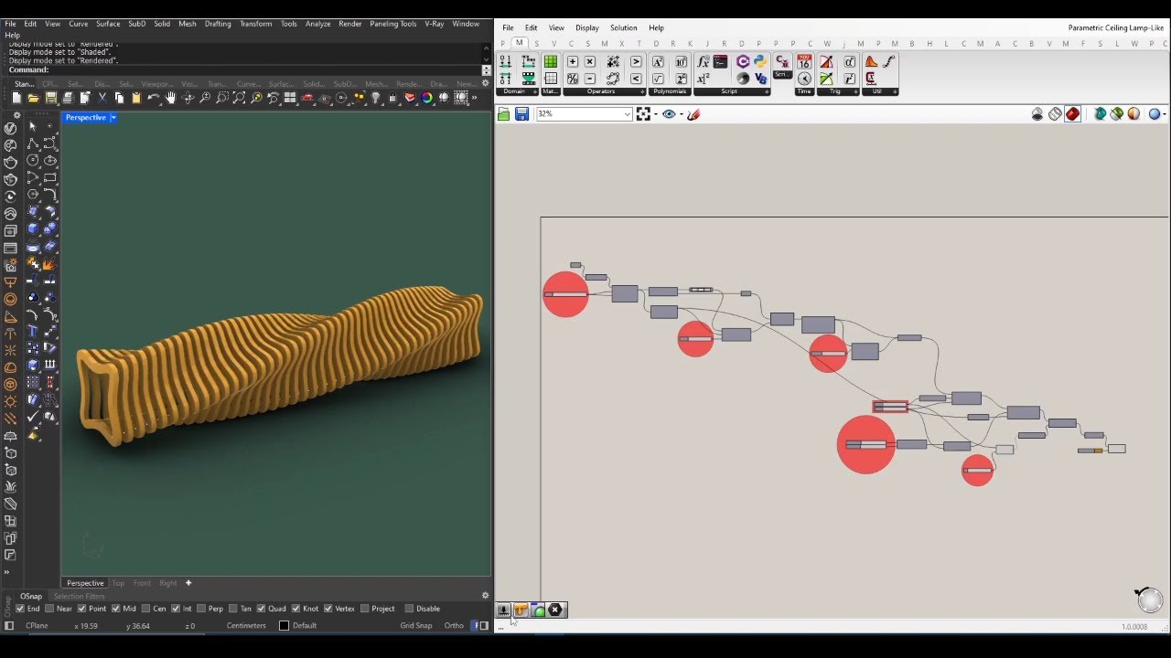Expand the Operators panel with its chevron
The width and height of the screenshot is (1171, 658).
(x=642, y=91)
